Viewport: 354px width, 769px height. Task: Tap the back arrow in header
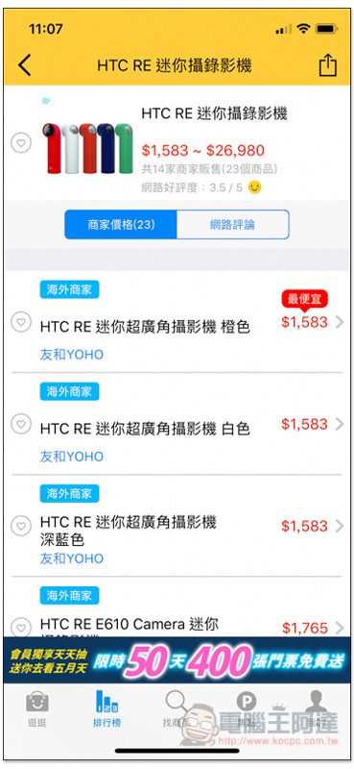25,65
